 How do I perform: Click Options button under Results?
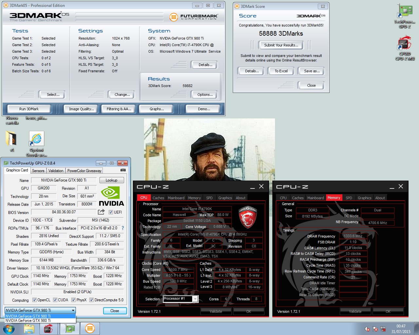(205, 95)
